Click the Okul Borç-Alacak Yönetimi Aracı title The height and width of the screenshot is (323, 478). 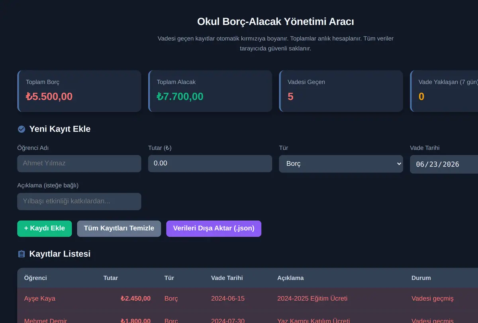coord(276,22)
